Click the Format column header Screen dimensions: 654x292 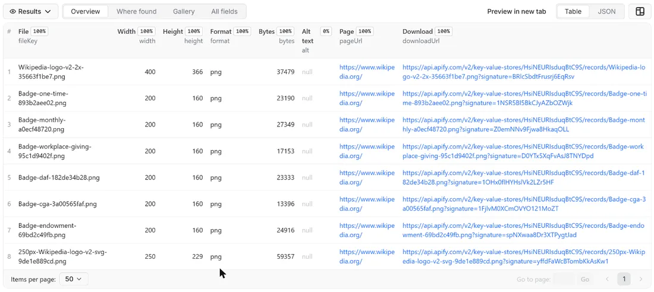click(221, 31)
